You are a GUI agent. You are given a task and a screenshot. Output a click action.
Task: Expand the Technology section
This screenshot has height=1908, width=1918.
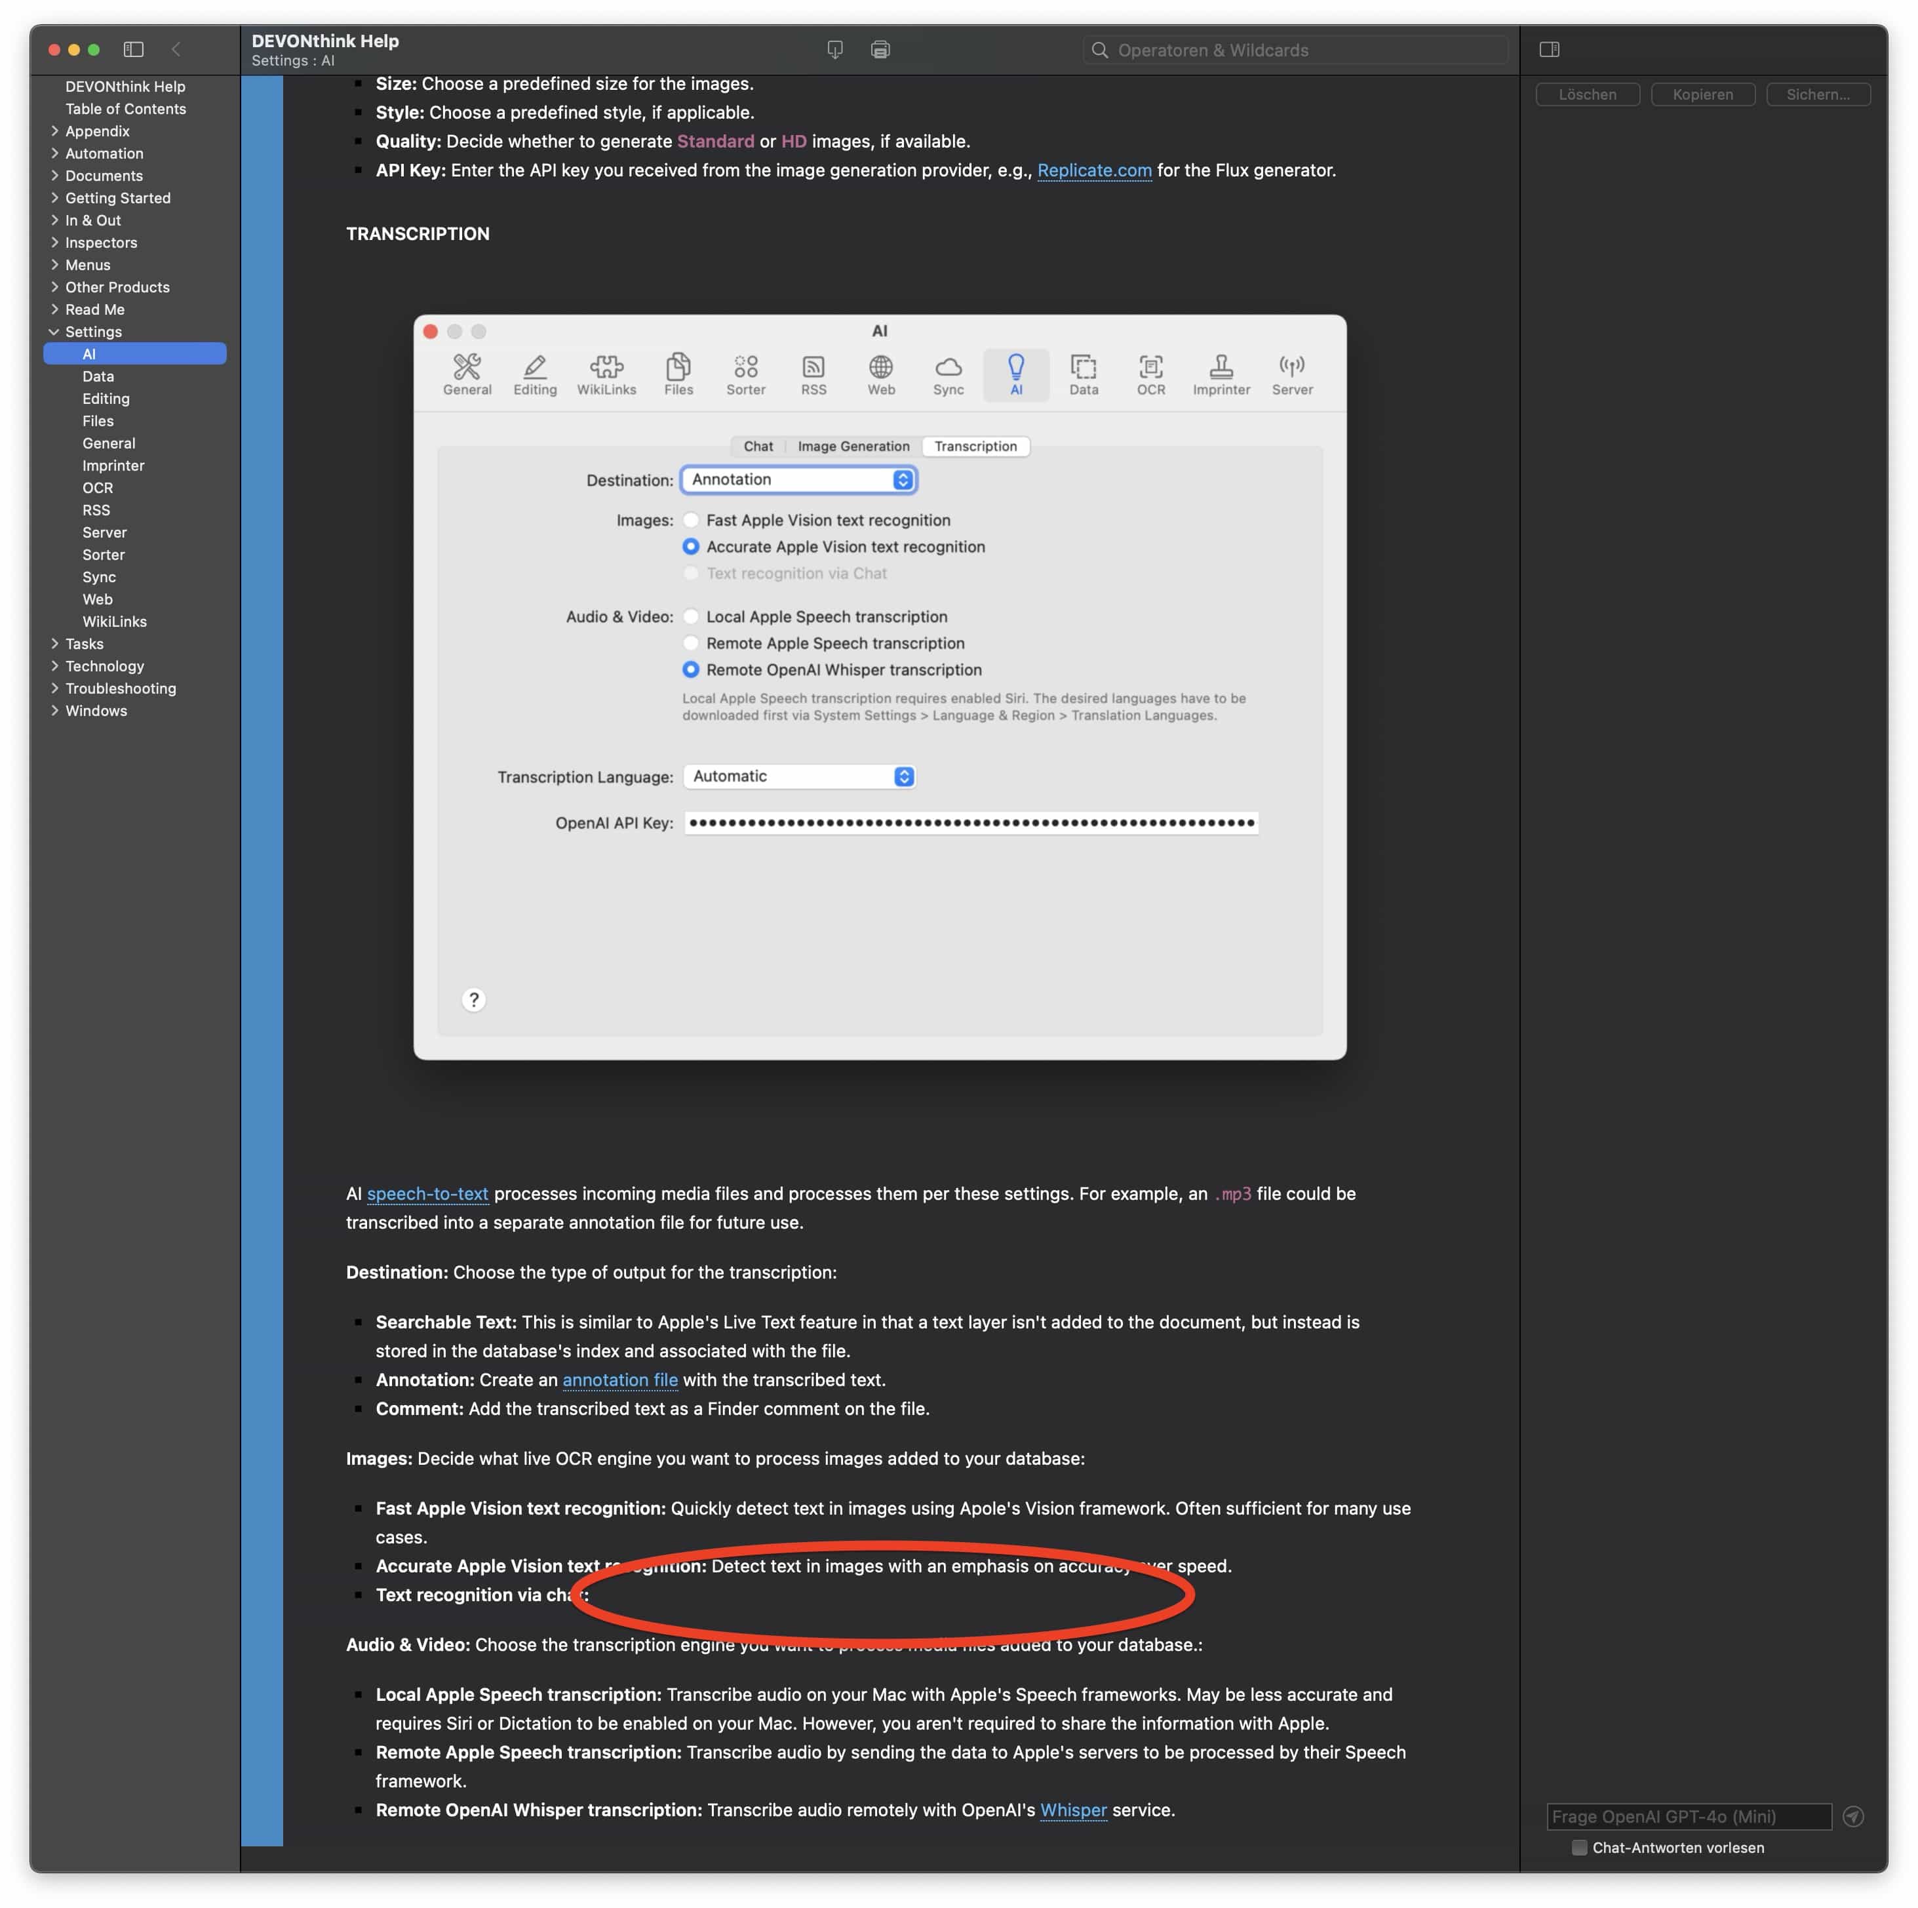(54, 666)
